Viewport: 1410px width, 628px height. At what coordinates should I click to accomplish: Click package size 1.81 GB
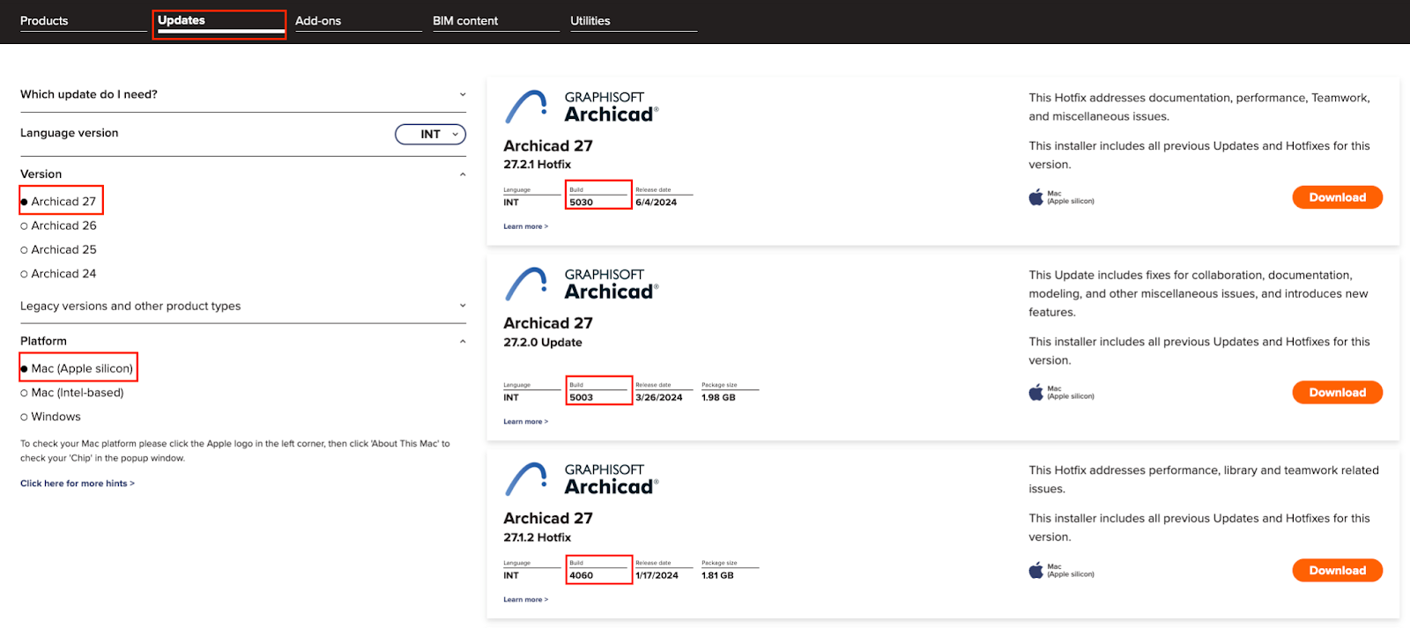[717, 576]
